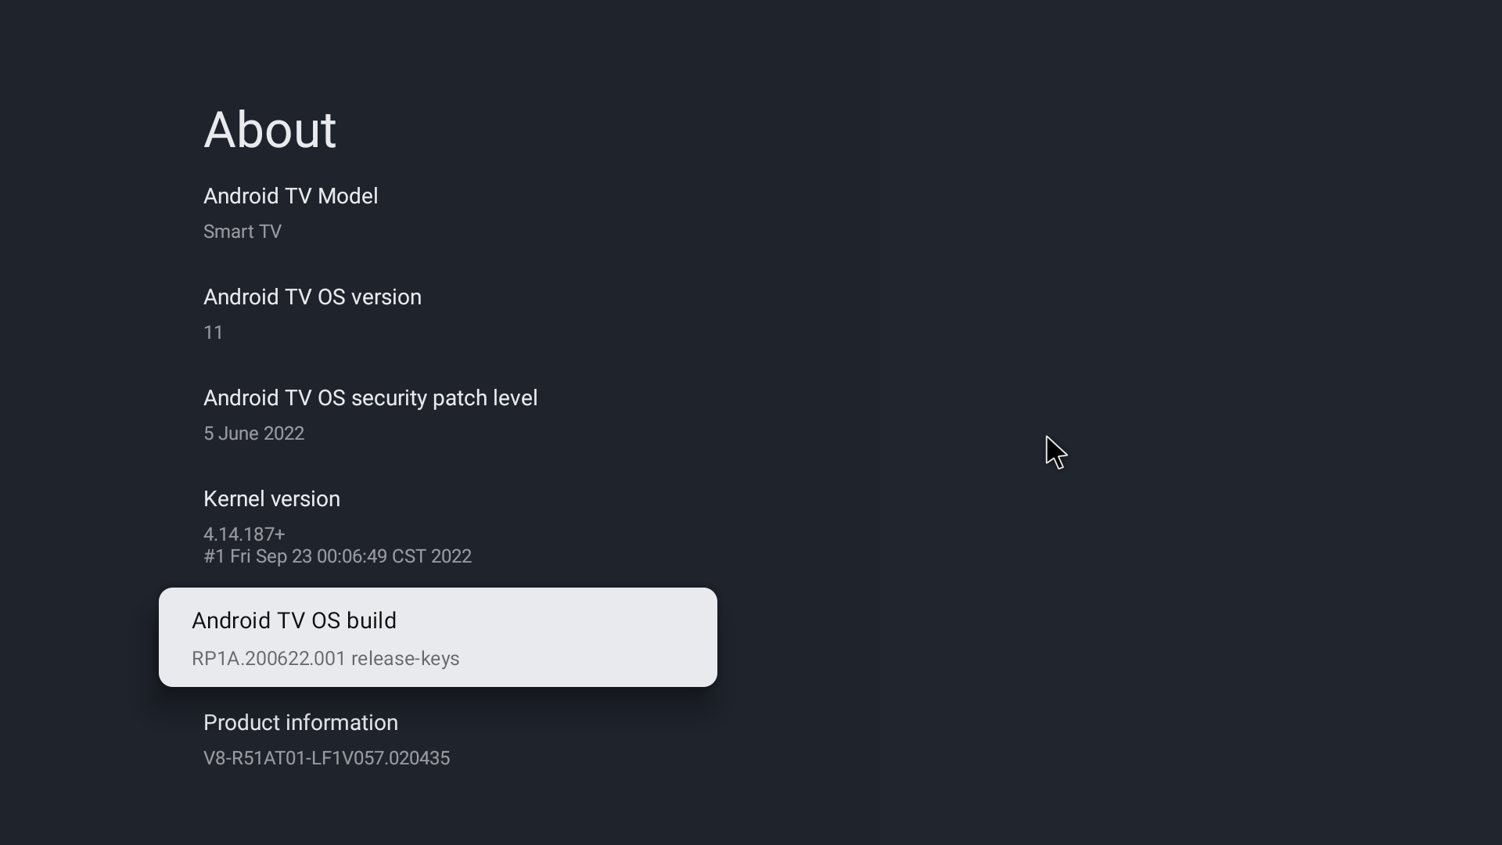This screenshot has width=1502, height=845.
Task: Select the Android TV Model entry
Action: [290, 196]
